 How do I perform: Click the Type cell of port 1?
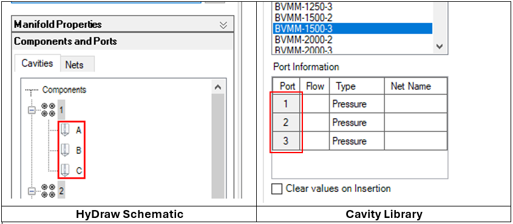[x=357, y=104]
